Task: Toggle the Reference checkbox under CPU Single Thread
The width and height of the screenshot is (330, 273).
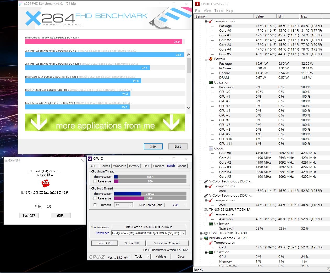Action: [x=95, y=181]
